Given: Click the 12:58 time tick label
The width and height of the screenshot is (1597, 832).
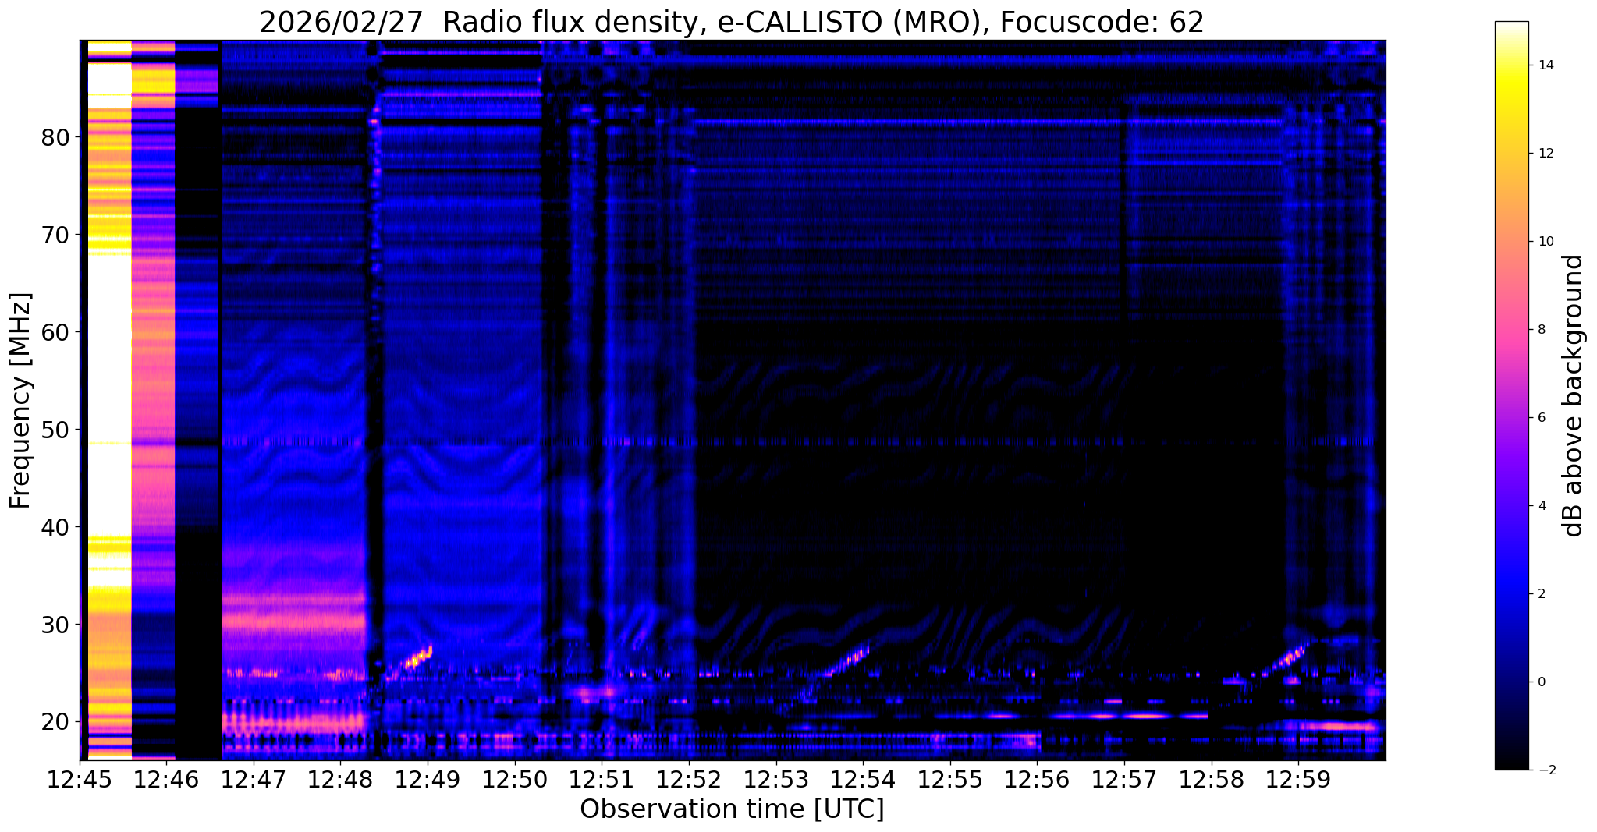Looking at the screenshot, I should 1211,780.
